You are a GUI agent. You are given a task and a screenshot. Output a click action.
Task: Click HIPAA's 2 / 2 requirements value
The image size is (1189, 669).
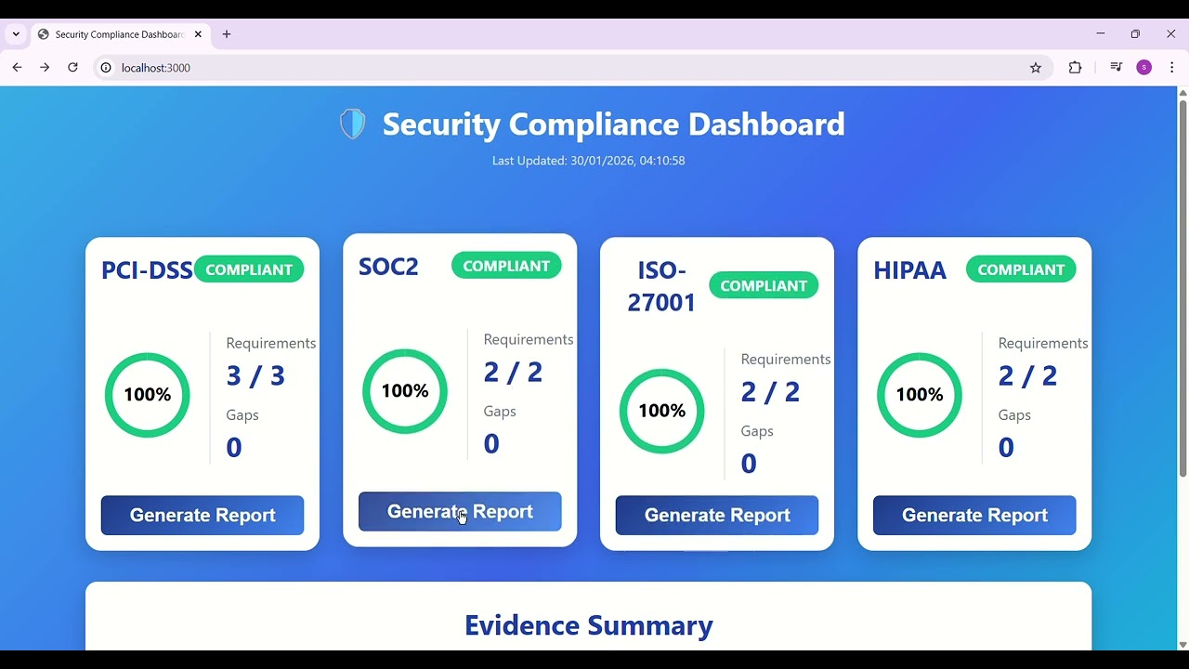[1027, 376]
